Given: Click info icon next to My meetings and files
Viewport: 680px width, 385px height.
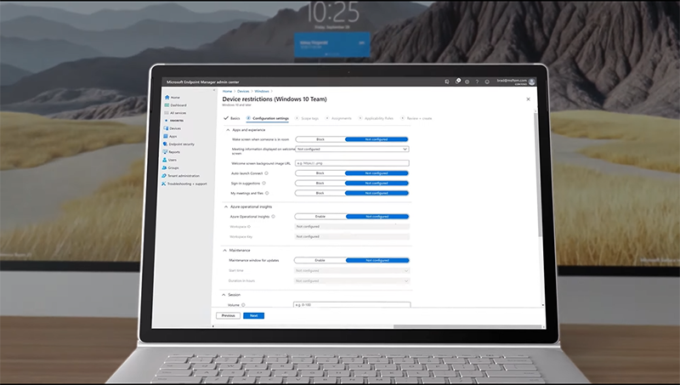Looking at the screenshot, I should (267, 193).
